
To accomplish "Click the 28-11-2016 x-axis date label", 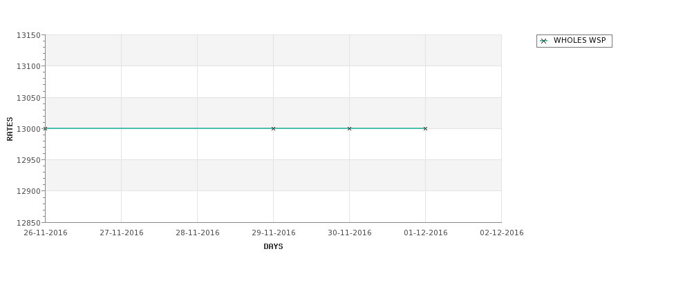I will [198, 233].
